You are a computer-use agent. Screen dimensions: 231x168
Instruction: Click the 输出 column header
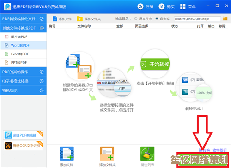point(211,26)
